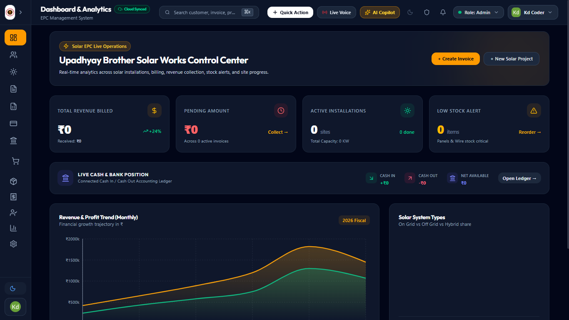This screenshot has height=320, width=569.
Task: Click the invoice list sidebar icon
Action: coord(13,106)
